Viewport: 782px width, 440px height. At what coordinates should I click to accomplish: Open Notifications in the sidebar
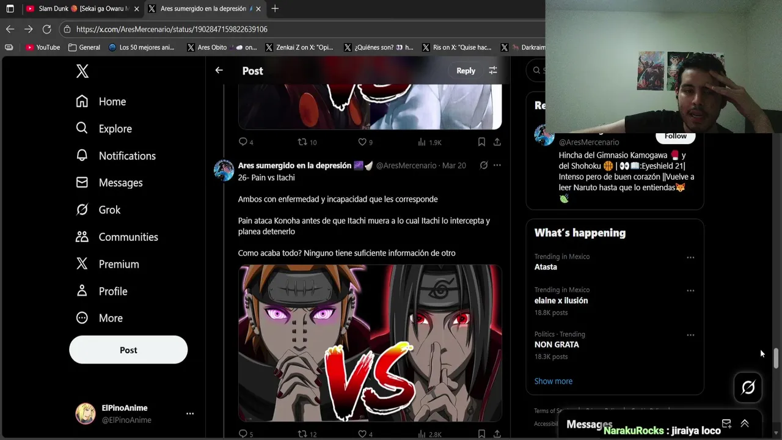[115, 156]
